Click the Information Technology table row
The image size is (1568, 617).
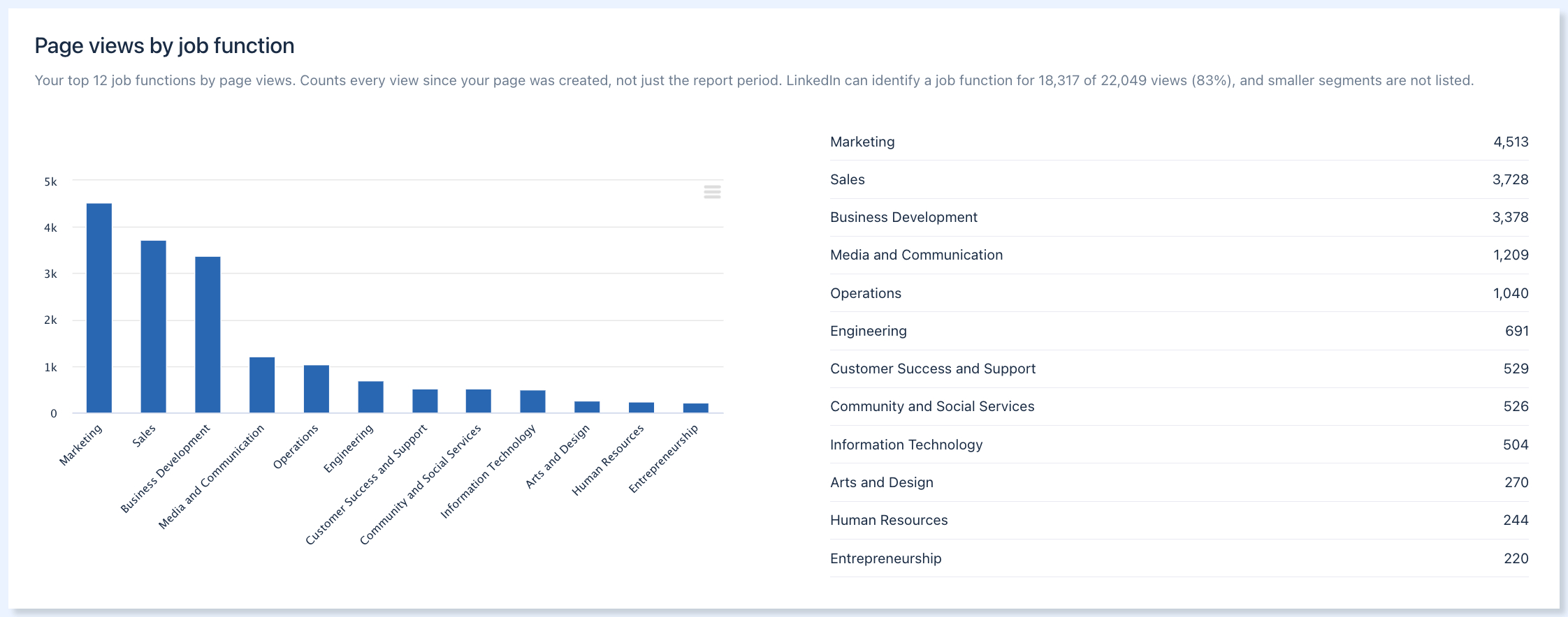1179,445
